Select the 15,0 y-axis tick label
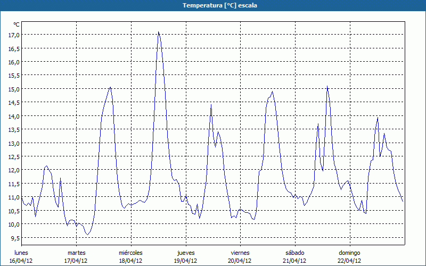Viewport: 426px width, 266px height. (14, 89)
